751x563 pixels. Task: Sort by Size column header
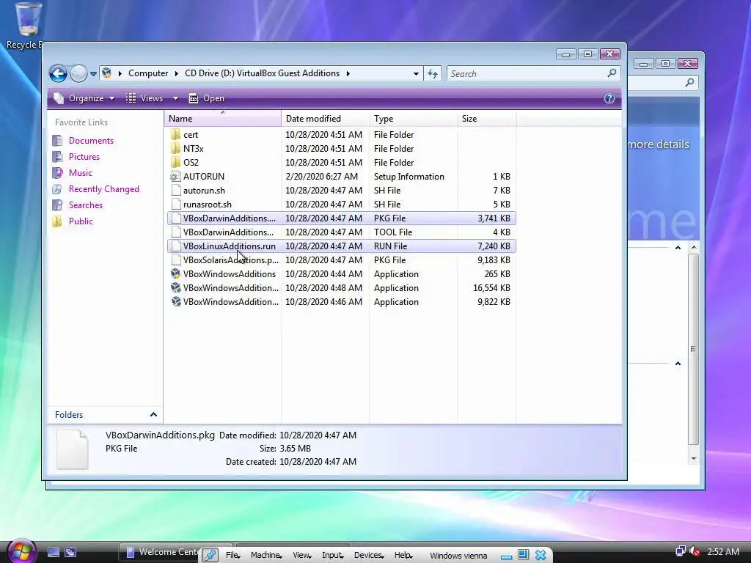click(487, 118)
